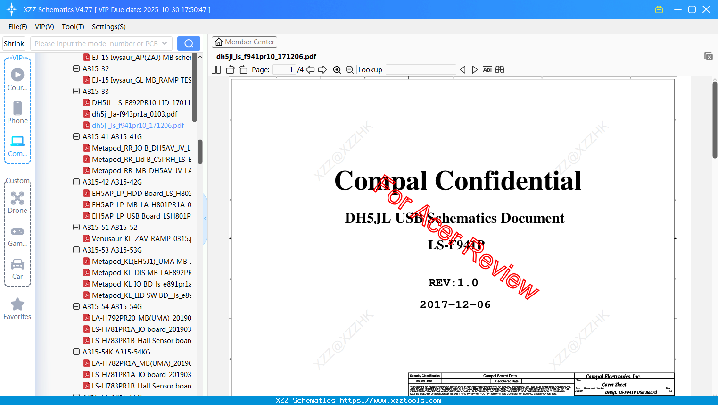The width and height of the screenshot is (718, 405).
Task: Open LA-H792PR20_MB(UMA) file
Action: pos(137,318)
